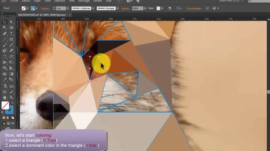Image resolution: width=270 pixels, height=151 pixels.
Task: Select the Selection (V) tool
Action: [x=5, y=22]
